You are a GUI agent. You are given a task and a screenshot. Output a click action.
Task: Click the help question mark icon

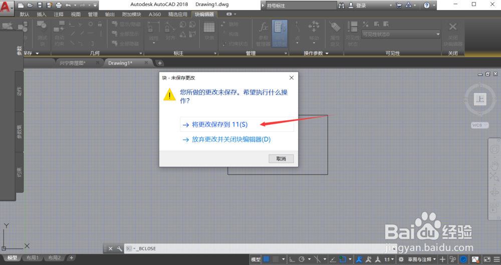(426, 6)
